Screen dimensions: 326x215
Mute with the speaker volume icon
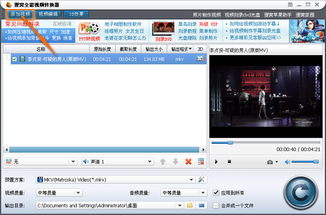(x=287, y=162)
